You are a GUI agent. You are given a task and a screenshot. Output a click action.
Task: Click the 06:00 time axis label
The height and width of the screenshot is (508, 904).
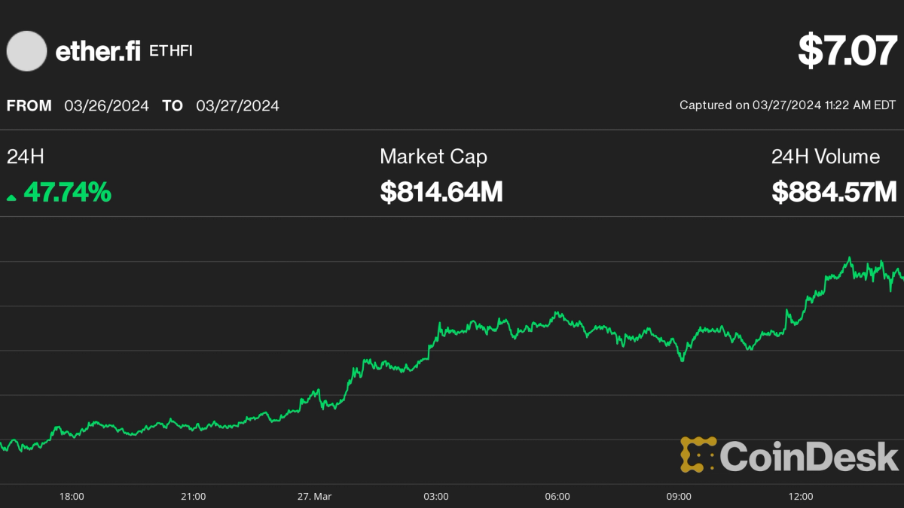(557, 497)
